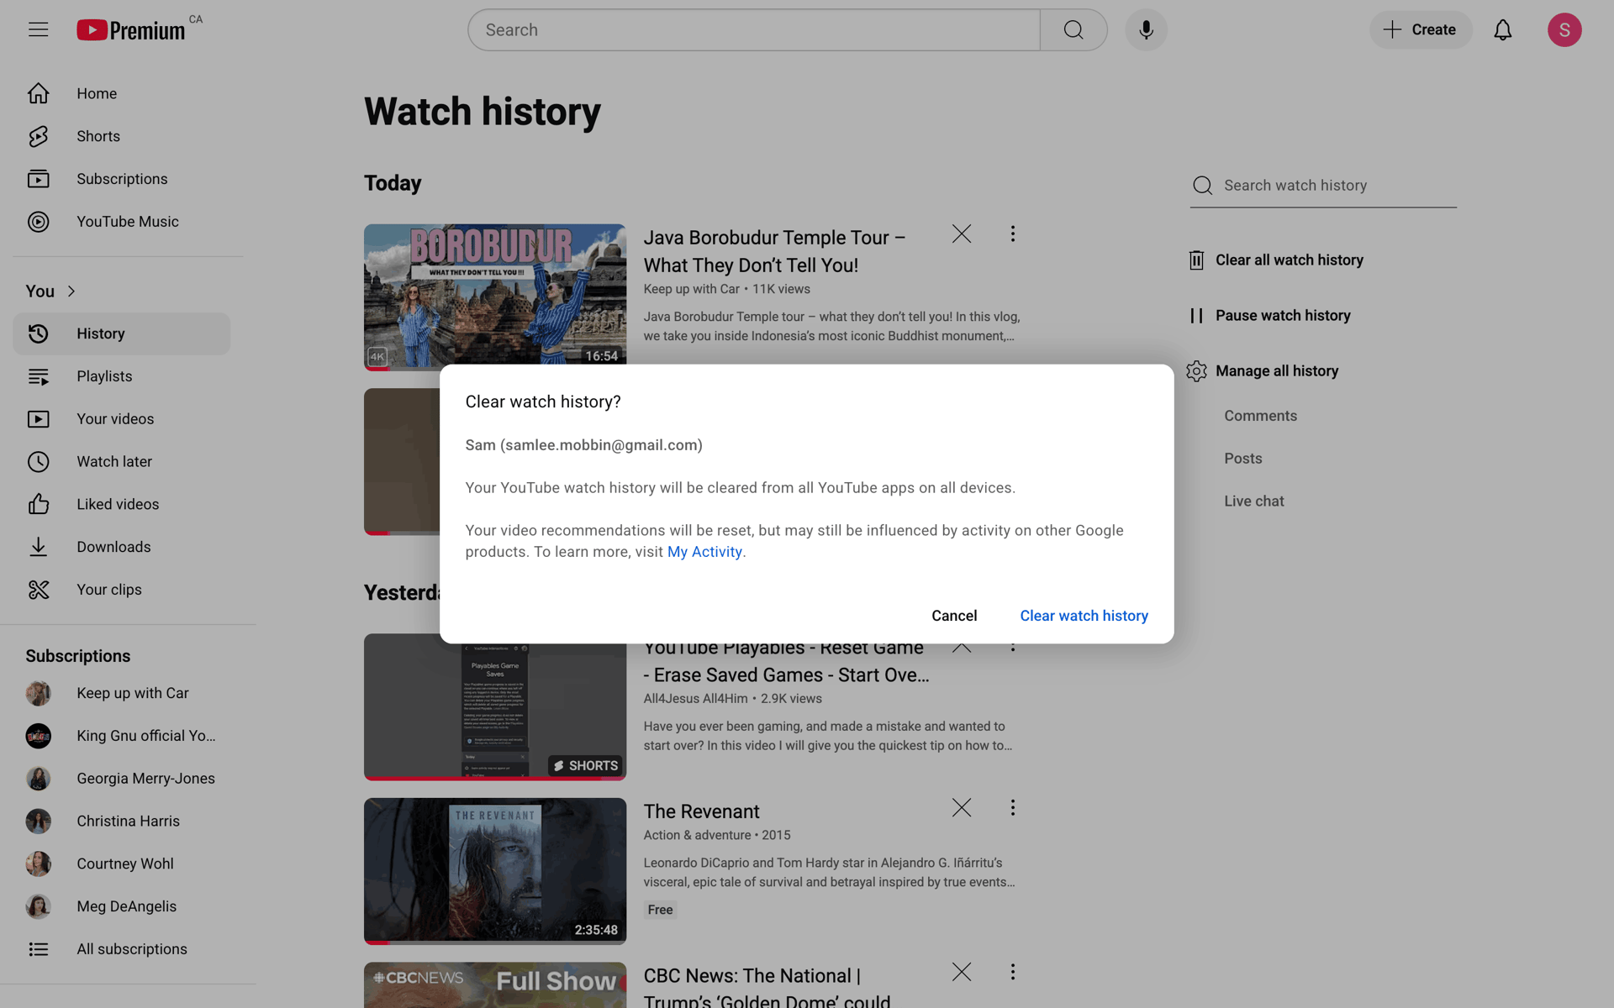This screenshot has height=1008, width=1614.
Task: Cancel the clear watch history dialog
Action: tap(954, 616)
